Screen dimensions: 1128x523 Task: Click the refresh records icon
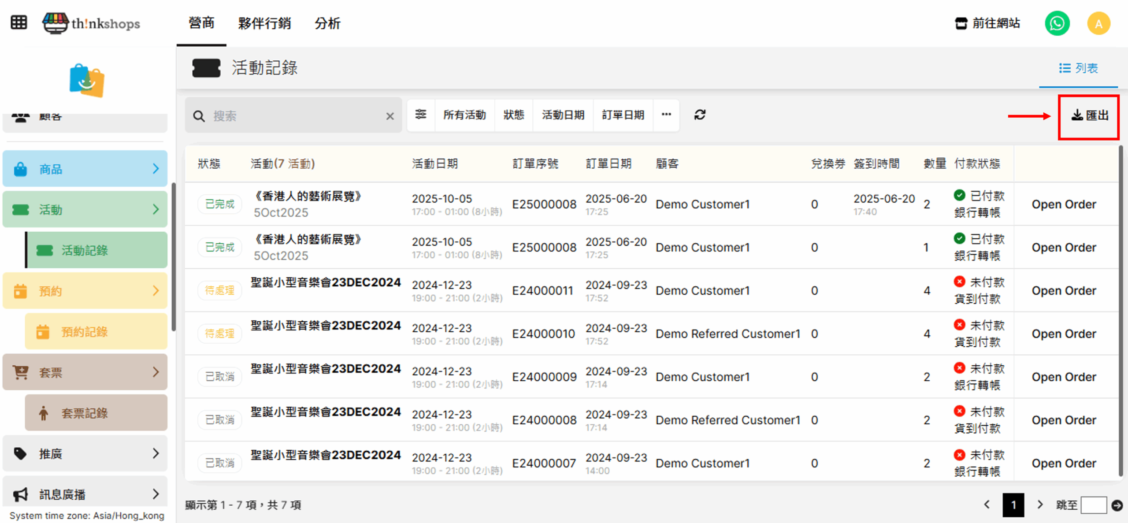pos(700,115)
